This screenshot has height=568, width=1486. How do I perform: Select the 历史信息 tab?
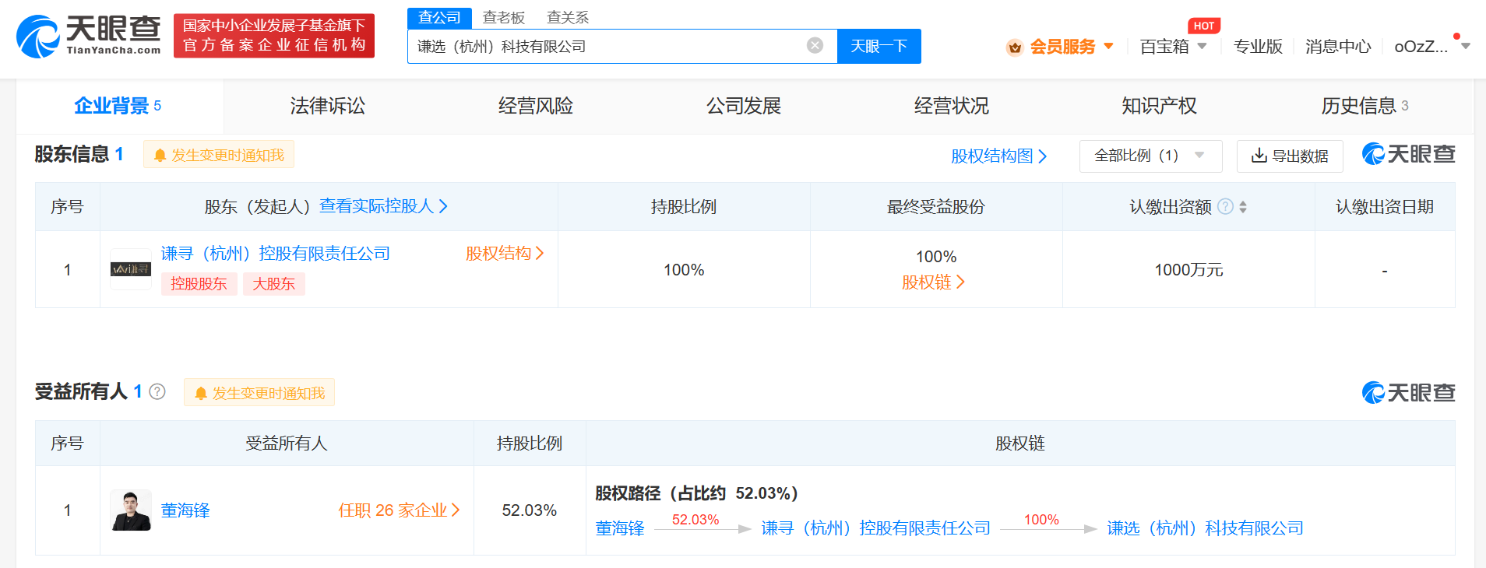pos(1365,106)
